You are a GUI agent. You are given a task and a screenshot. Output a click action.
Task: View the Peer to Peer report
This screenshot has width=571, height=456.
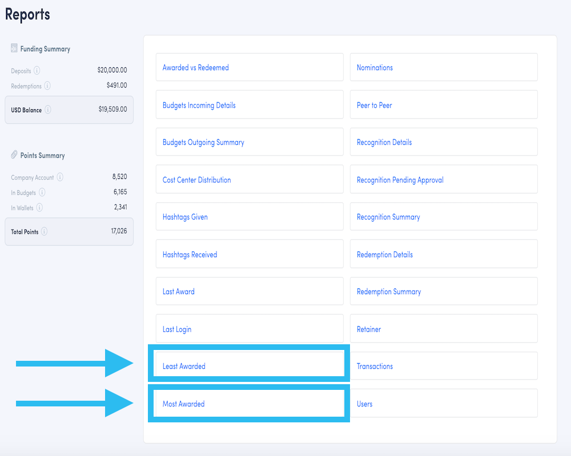click(374, 104)
